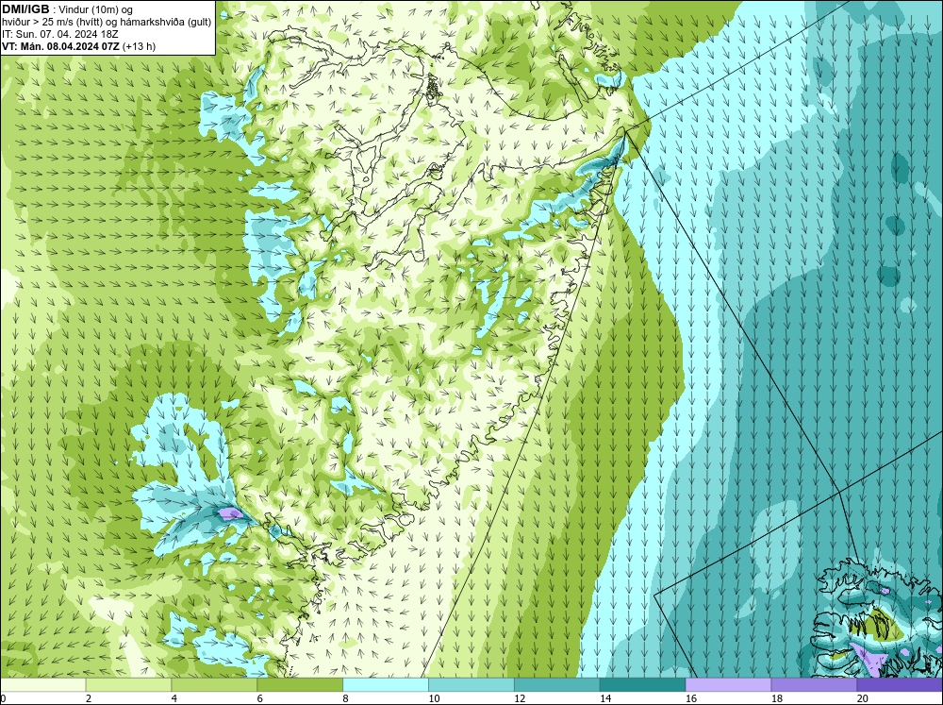
Task: Click the scale label '16'
Action: pos(690,698)
